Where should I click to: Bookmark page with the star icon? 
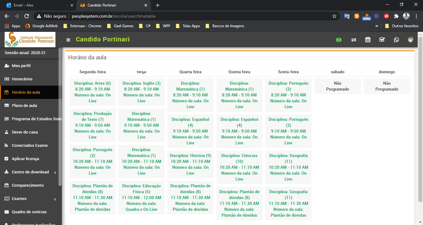click(x=334, y=16)
